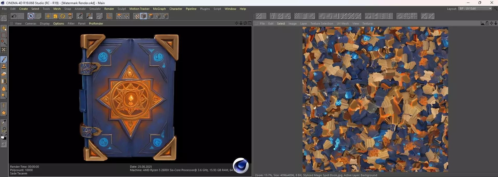Select the Gradient tool
This screenshot has width=498, height=177.
tap(4, 81)
